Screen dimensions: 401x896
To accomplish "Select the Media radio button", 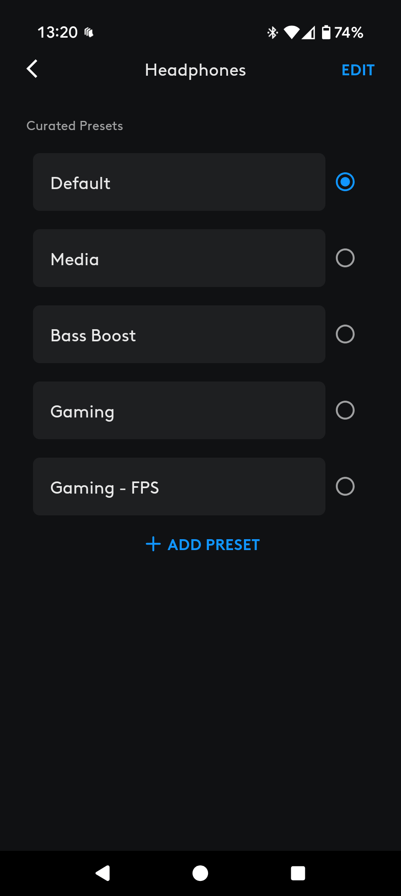I will (x=345, y=258).
